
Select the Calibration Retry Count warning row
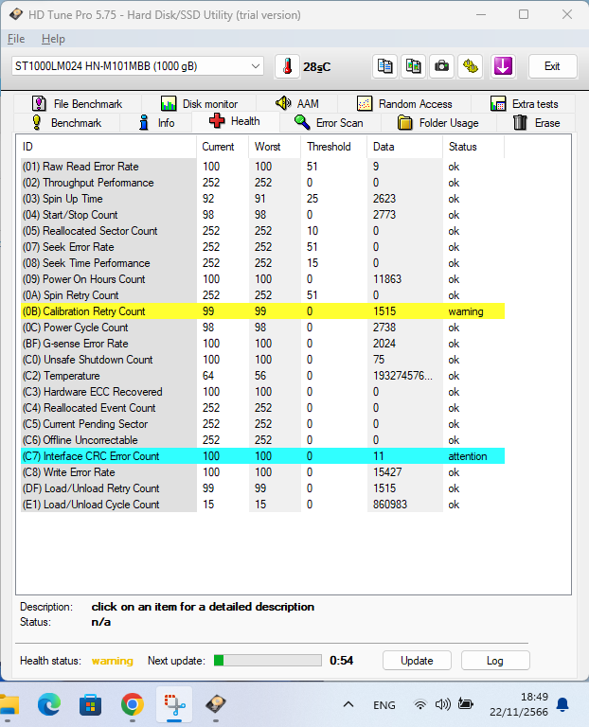click(262, 311)
